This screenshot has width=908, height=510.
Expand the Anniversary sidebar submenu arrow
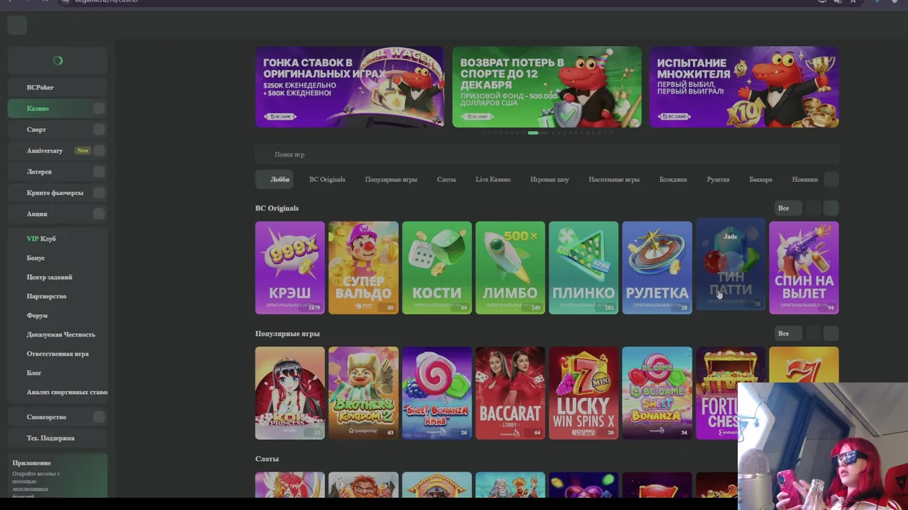(99, 150)
